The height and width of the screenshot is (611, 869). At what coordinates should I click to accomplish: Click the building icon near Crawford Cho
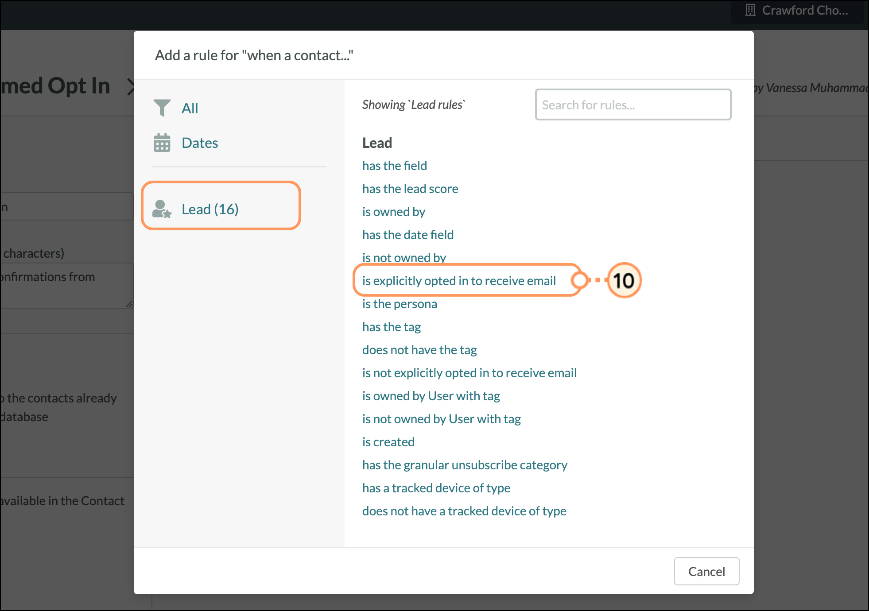[x=750, y=10]
